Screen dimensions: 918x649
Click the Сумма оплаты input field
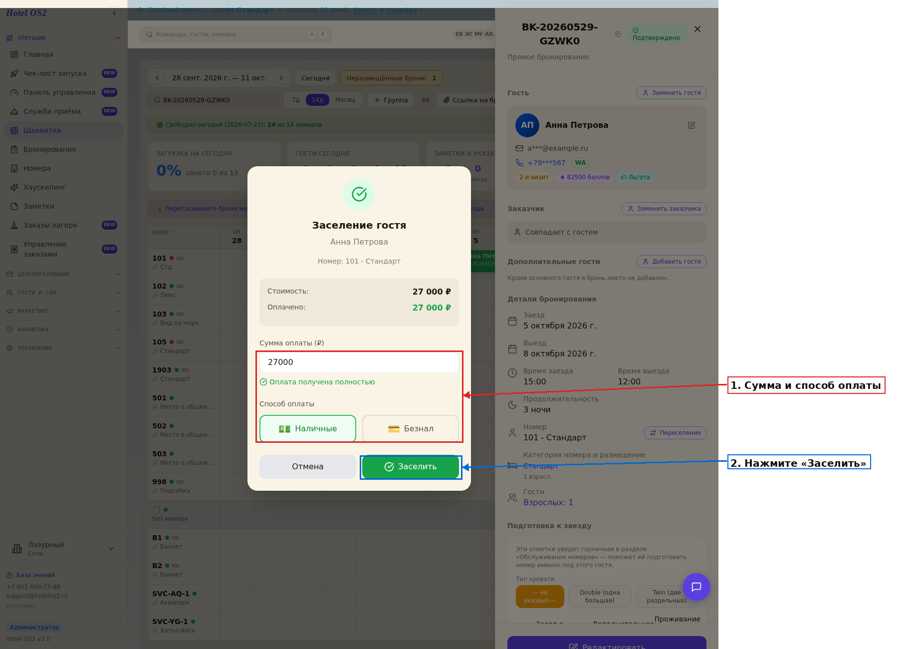tap(359, 362)
